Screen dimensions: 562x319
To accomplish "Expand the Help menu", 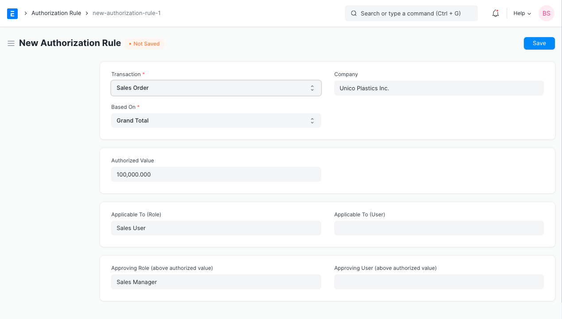I will pos(522,13).
